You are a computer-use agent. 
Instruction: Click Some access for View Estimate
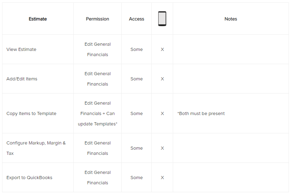click(x=137, y=50)
